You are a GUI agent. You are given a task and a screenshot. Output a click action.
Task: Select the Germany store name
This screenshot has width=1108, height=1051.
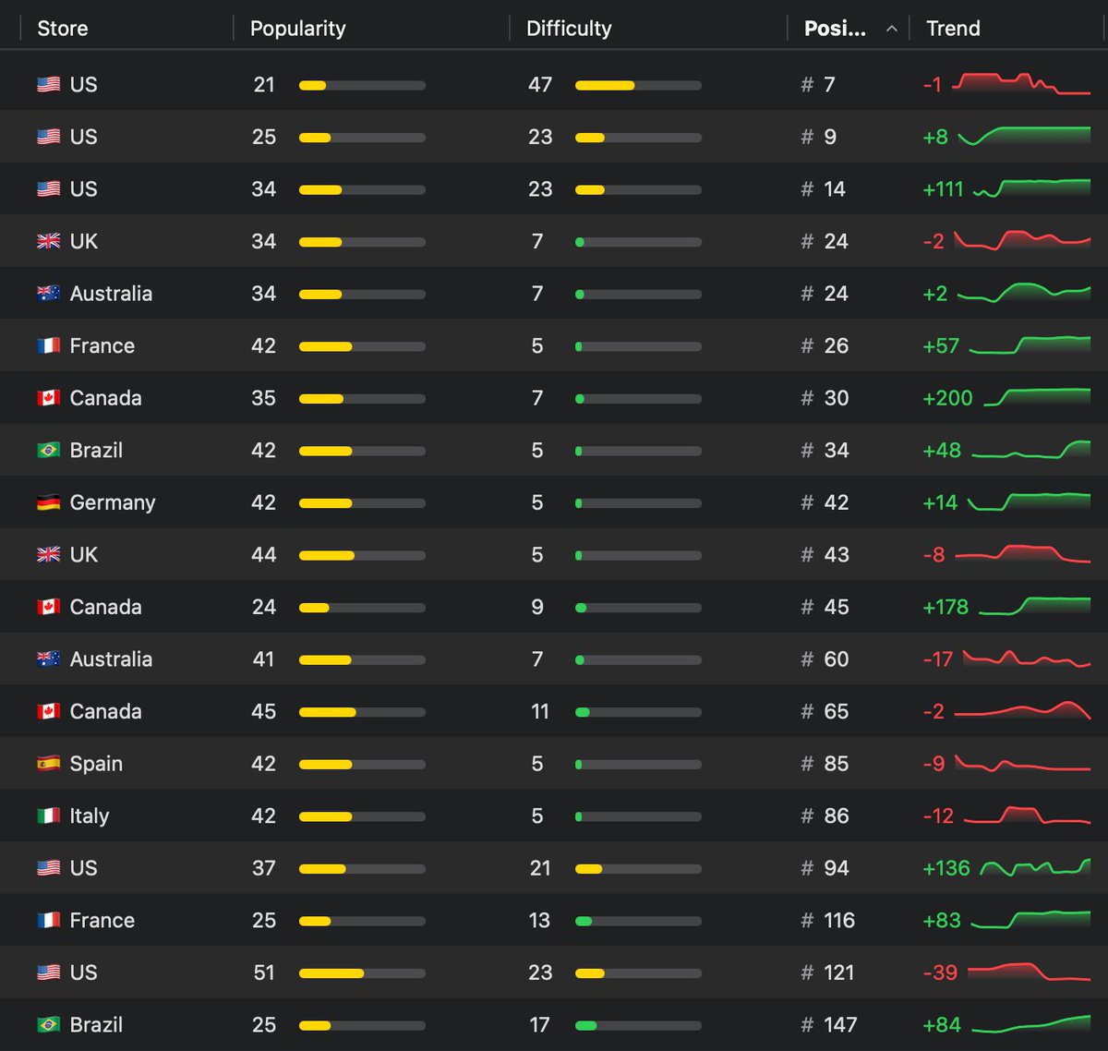coord(113,502)
